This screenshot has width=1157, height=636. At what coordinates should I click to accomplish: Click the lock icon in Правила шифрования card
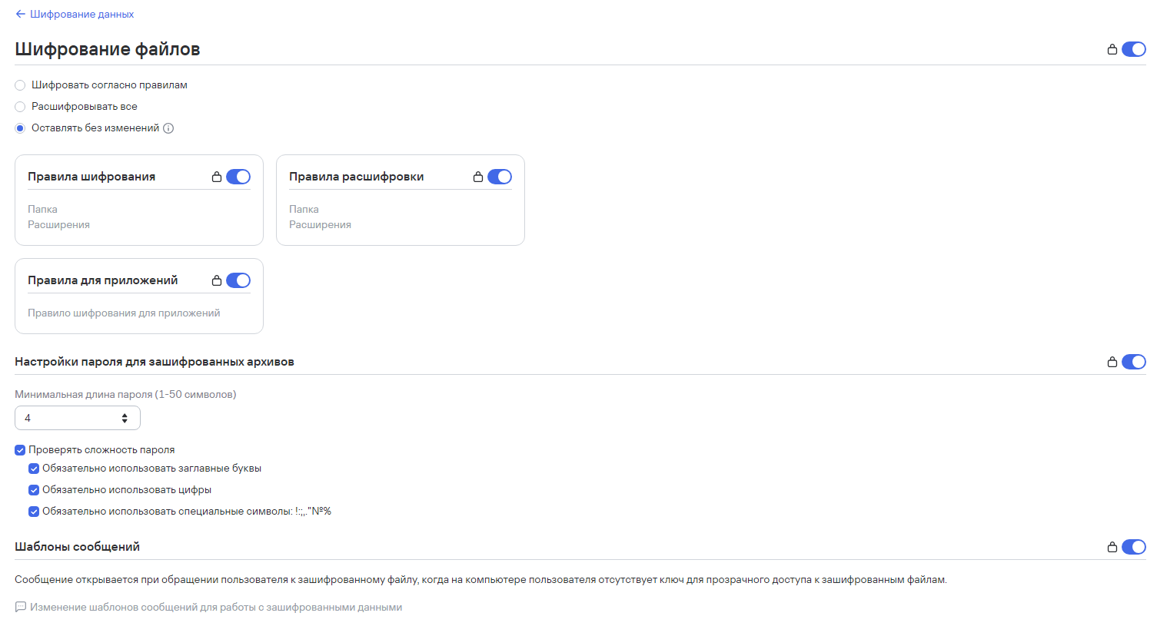click(217, 177)
